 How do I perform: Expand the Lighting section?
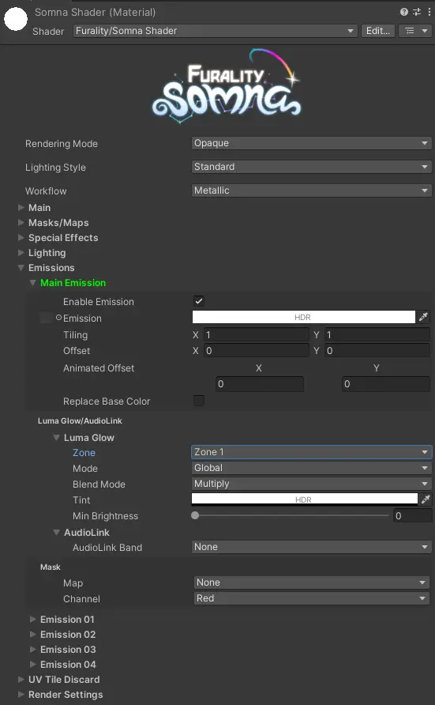click(x=21, y=253)
